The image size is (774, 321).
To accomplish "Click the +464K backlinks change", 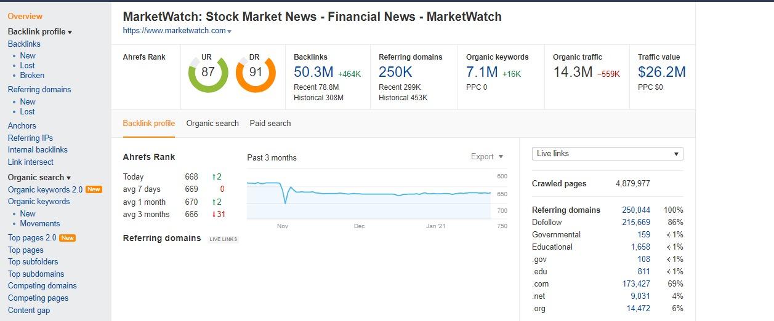I will pyautogui.click(x=350, y=74).
